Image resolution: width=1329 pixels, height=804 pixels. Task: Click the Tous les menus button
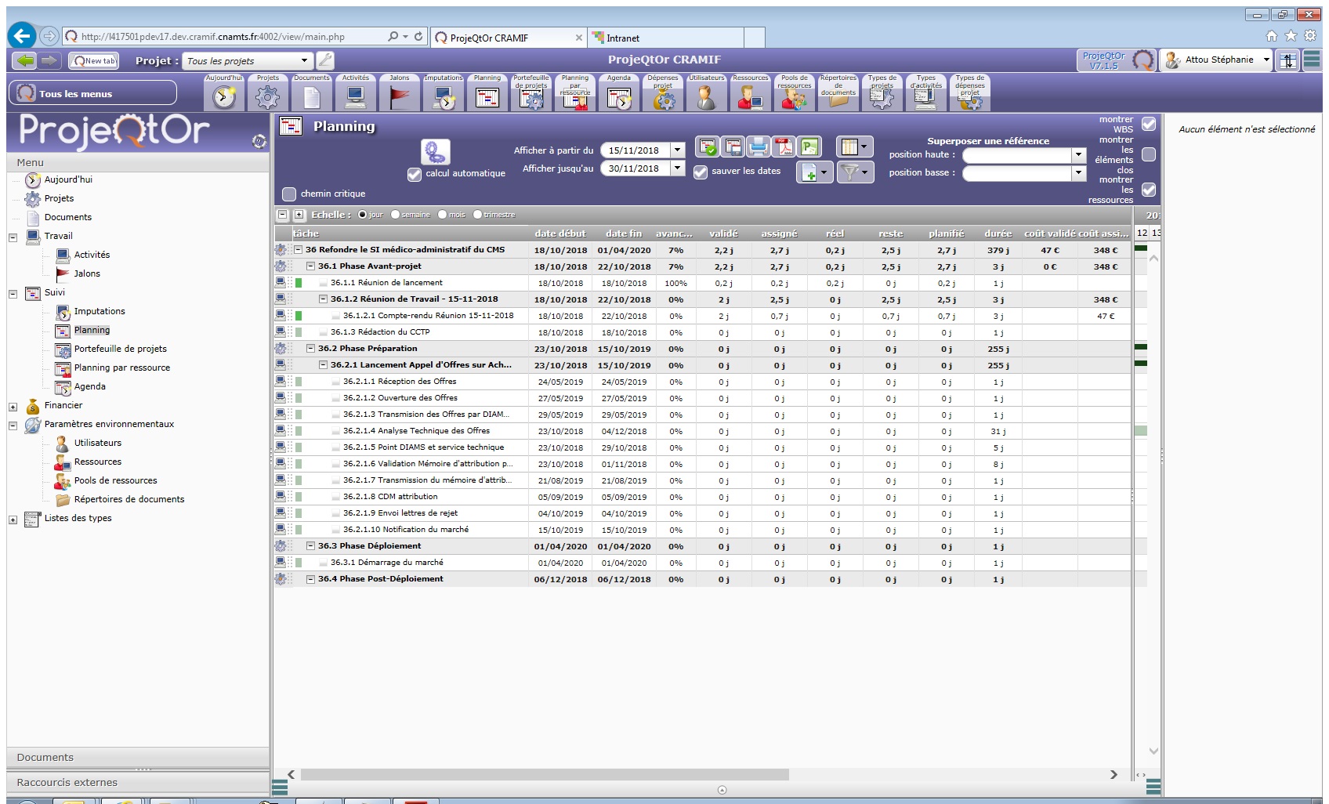tap(92, 93)
